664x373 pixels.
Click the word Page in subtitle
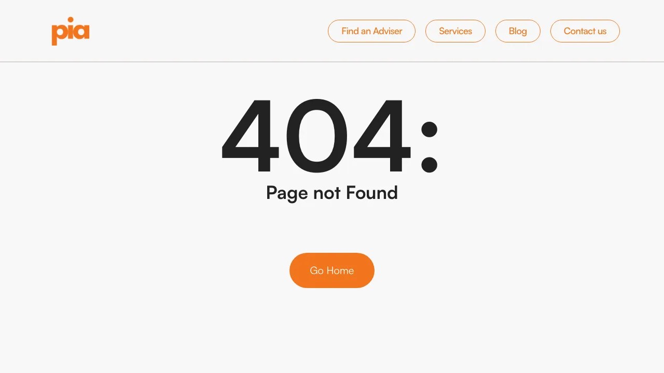pyautogui.click(x=287, y=194)
